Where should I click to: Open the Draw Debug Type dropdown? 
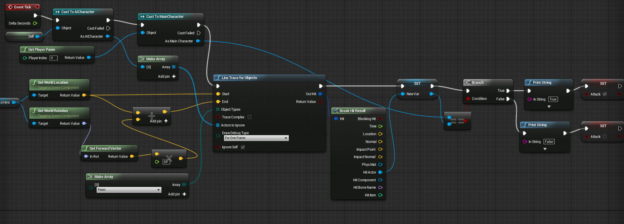point(256,138)
